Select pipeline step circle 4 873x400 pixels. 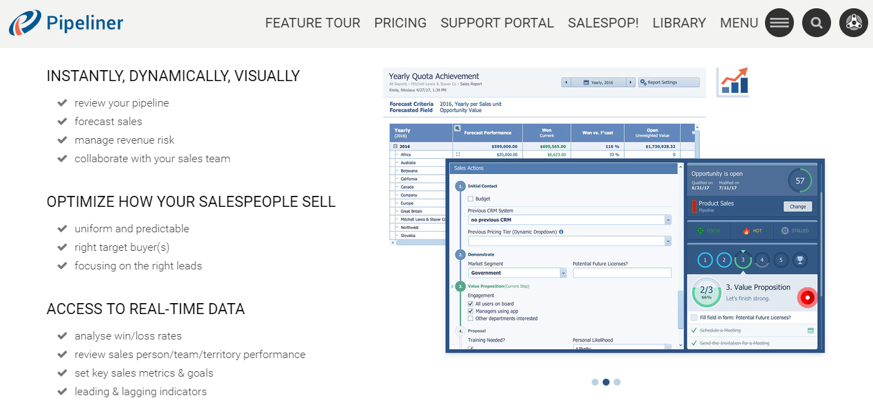tap(762, 260)
